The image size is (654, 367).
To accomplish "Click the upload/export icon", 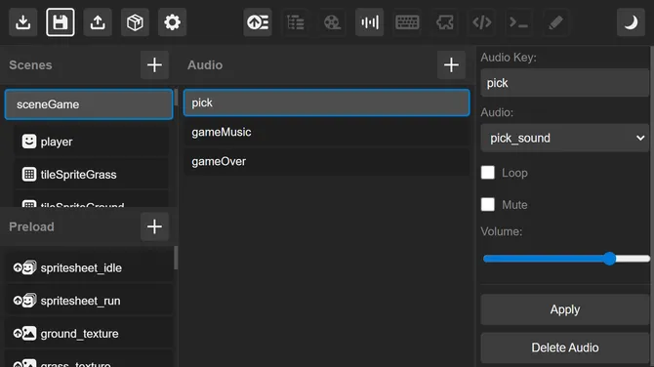I will point(98,22).
